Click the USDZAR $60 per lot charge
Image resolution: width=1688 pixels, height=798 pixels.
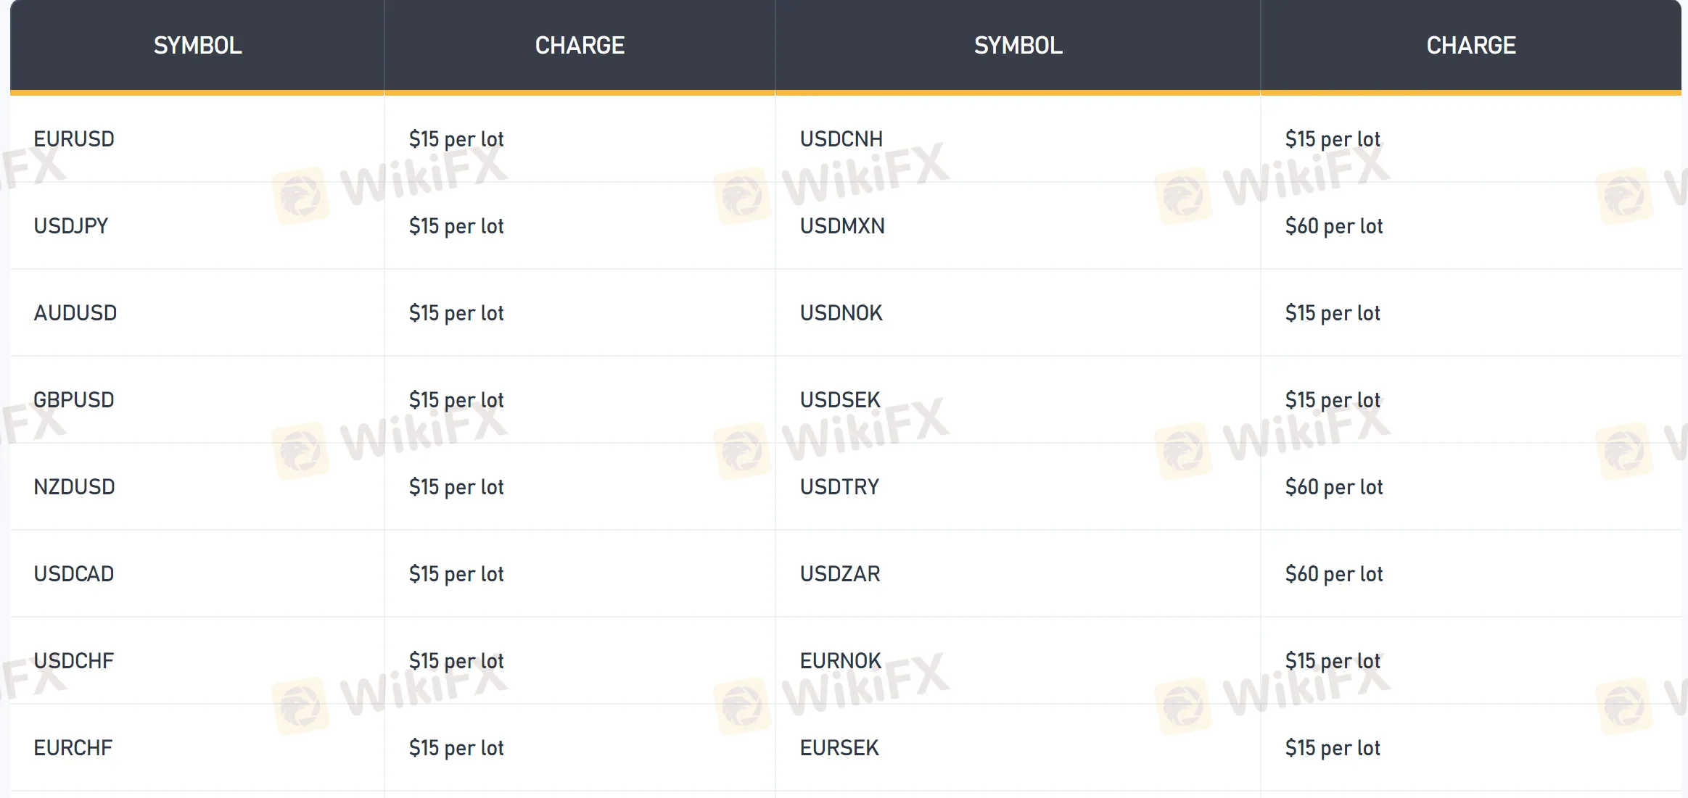coord(1334,574)
